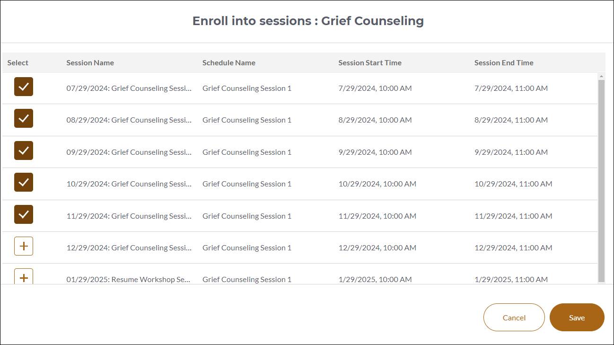Open the truncated 09/29/2024 session name
Viewport: 614px width, 345px height.
[129, 151]
